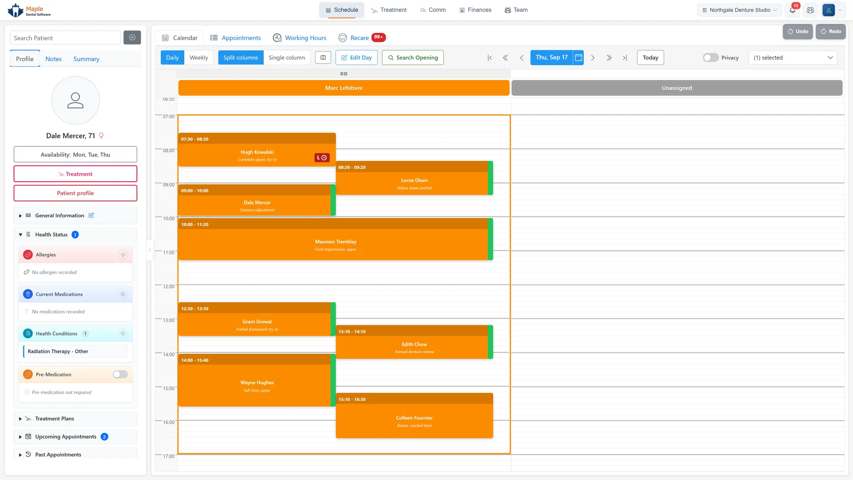The height and width of the screenshot is (480, 853).
Task: Collapse the Health Status section
Action: click(x=20, y=235)
